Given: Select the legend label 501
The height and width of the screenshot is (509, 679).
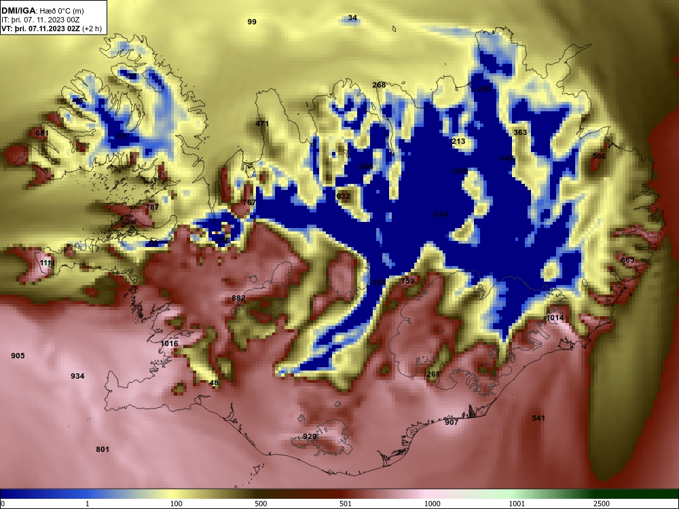Looking at the screenshot, I should click(346, 504).
